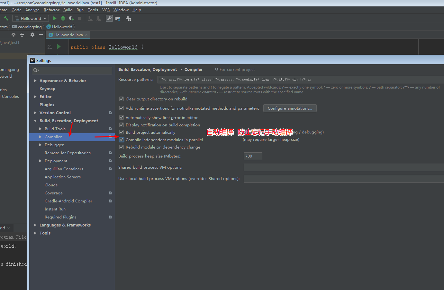Open the Code menu
The width and height of the screenshot is (444, 290).
point(16,10)
